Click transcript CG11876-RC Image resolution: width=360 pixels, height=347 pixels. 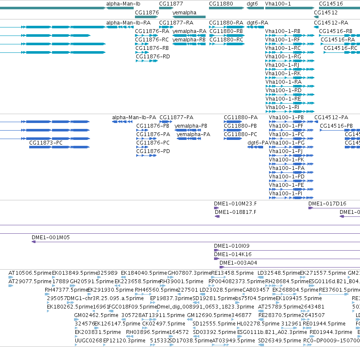(152, 40)
